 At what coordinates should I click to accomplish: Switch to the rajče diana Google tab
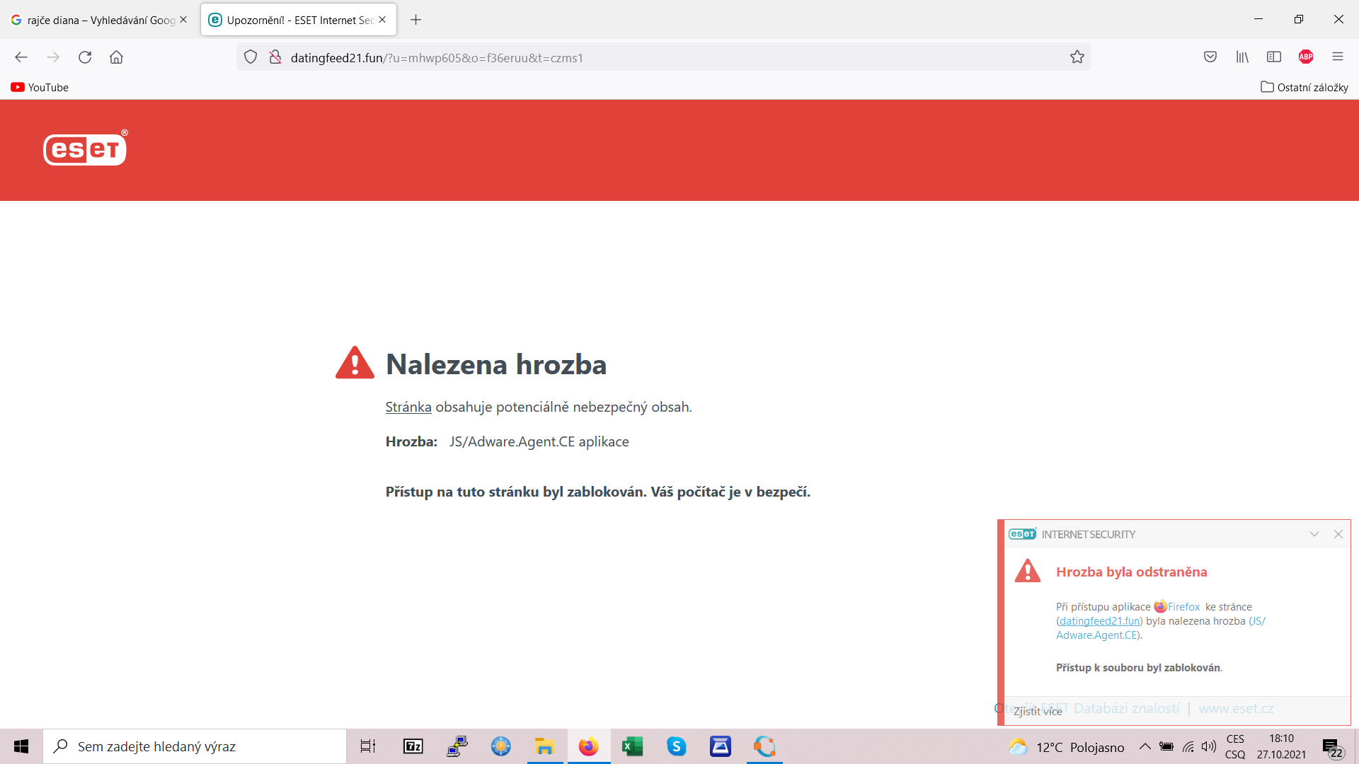point(99,20)
